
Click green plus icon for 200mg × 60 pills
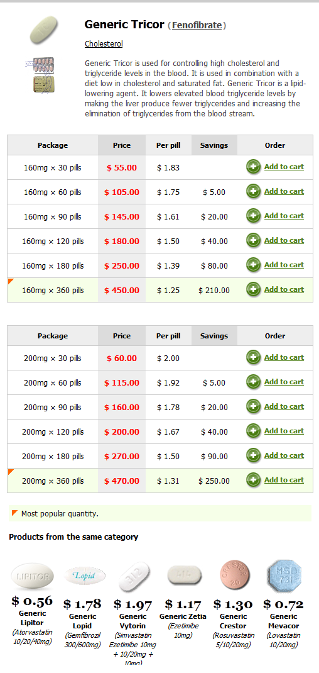click(254, 382)
